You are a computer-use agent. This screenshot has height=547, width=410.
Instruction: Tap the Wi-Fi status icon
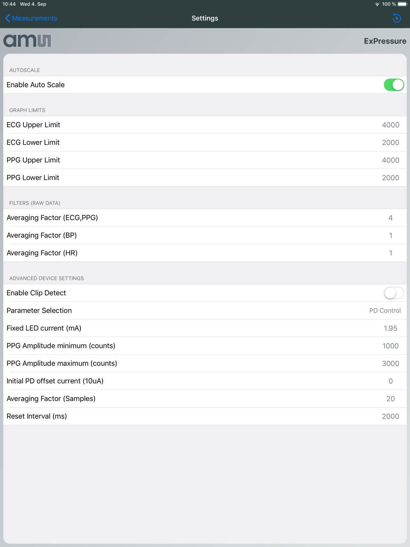point(377,4)
